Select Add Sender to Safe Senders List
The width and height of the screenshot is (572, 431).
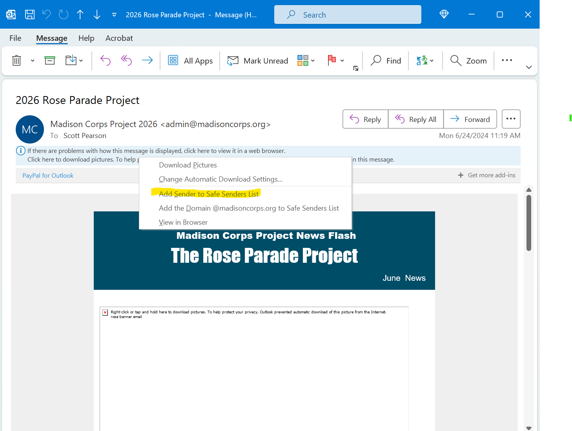tap(209, 194)
